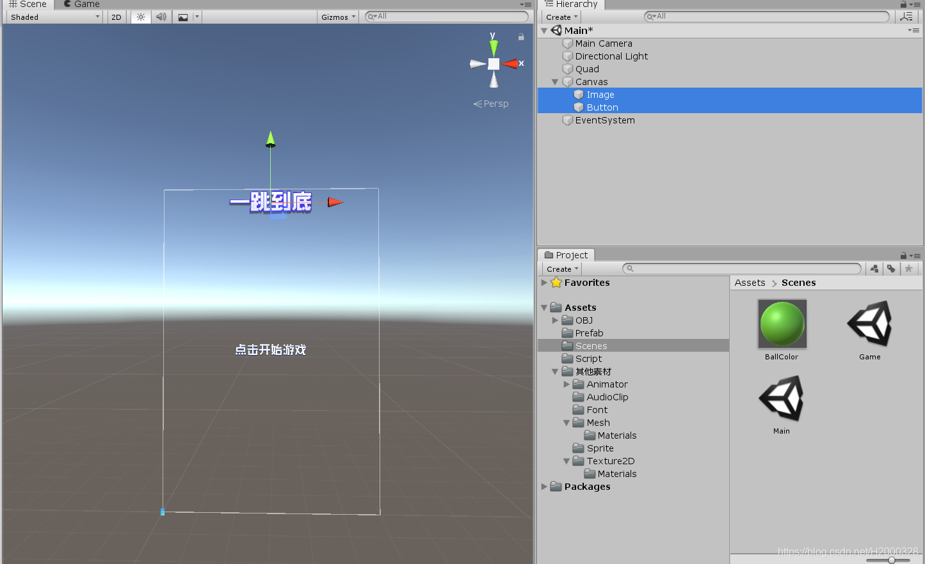Click the green Y move handle arrow
This screenshot has width=925, height=564.
(270, 139)
